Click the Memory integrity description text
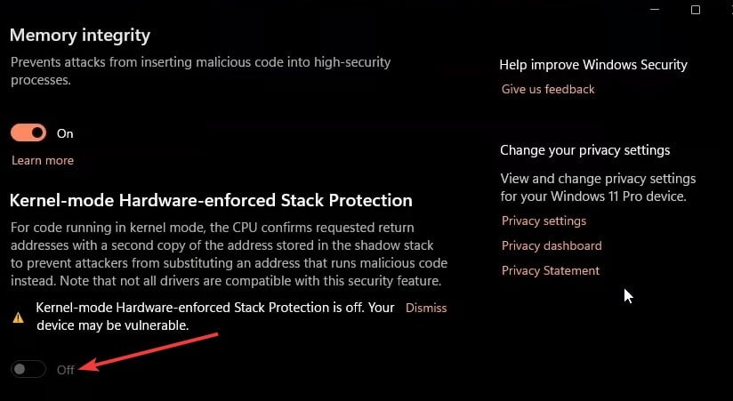 (200, 71)
